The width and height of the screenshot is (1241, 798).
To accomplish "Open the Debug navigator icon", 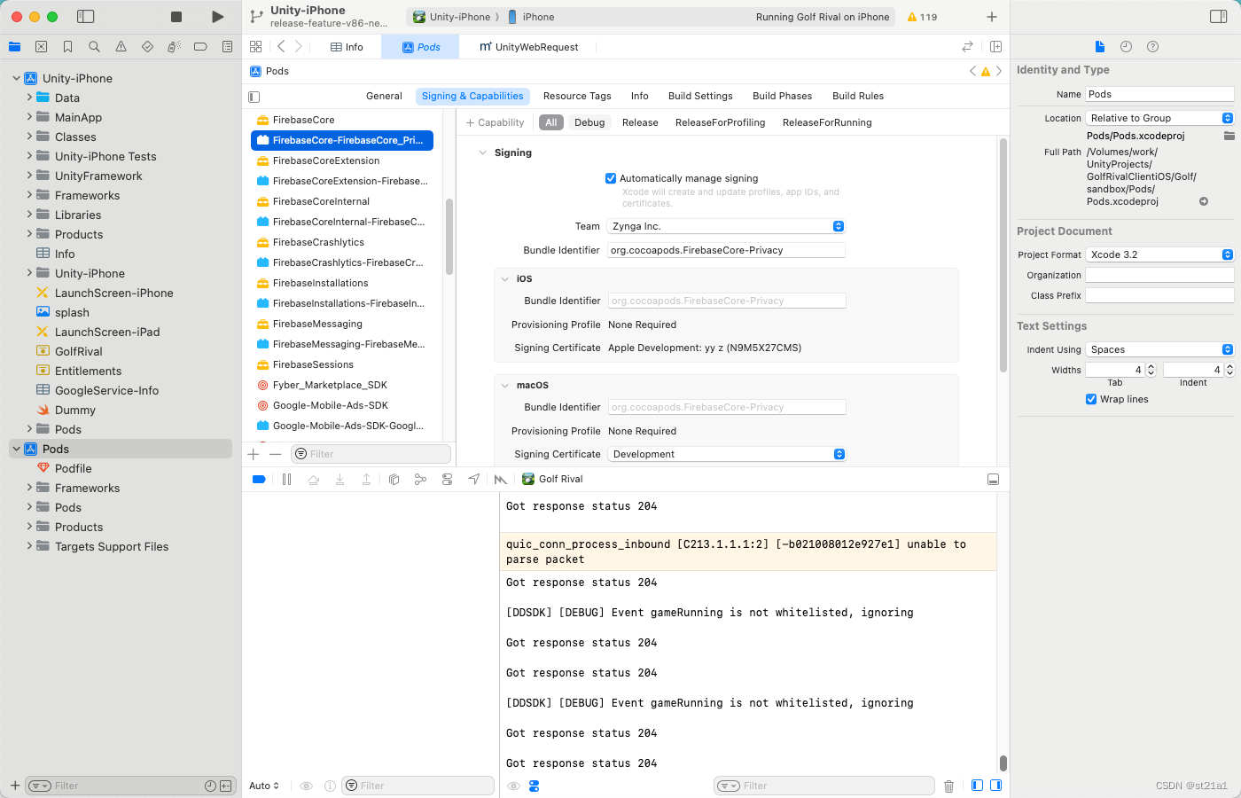I will click(174, 47).
